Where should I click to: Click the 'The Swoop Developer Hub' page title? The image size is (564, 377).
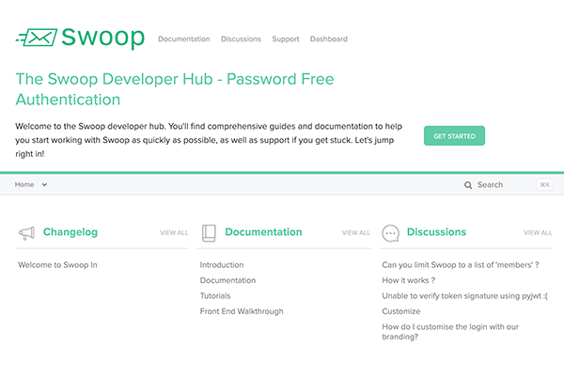175,89
